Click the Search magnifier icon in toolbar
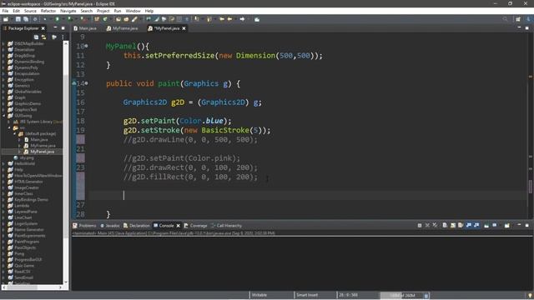The image size is (534, 300). click(x=505, y=19)
